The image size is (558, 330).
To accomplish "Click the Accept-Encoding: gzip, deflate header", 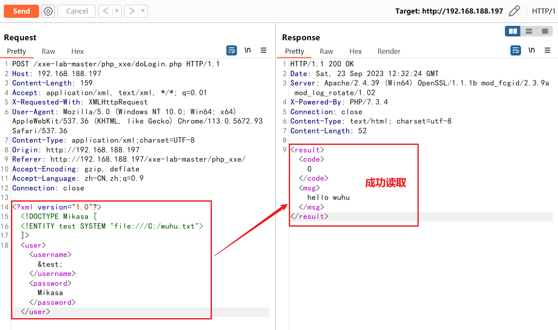I will coord(76,169).
